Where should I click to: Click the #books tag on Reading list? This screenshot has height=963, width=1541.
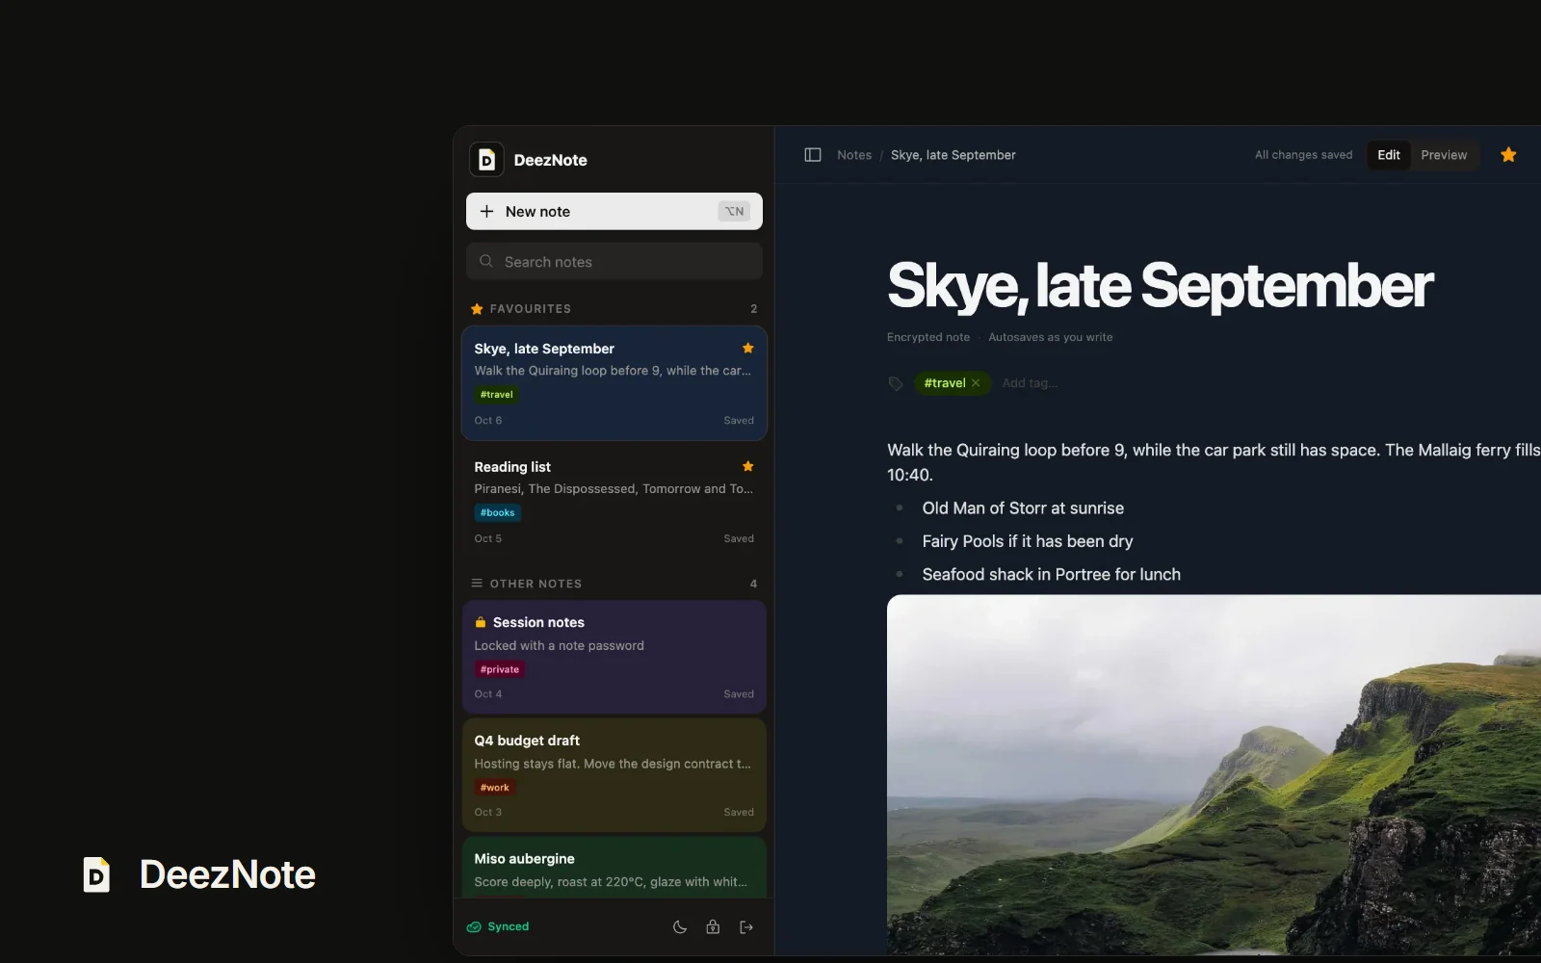[497, 513]
